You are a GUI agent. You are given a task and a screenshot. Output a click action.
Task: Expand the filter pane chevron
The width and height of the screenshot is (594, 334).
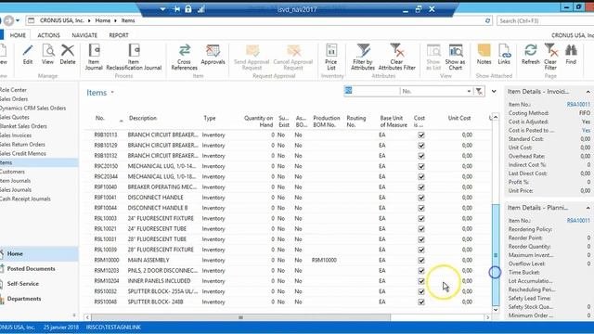point(494,91)
